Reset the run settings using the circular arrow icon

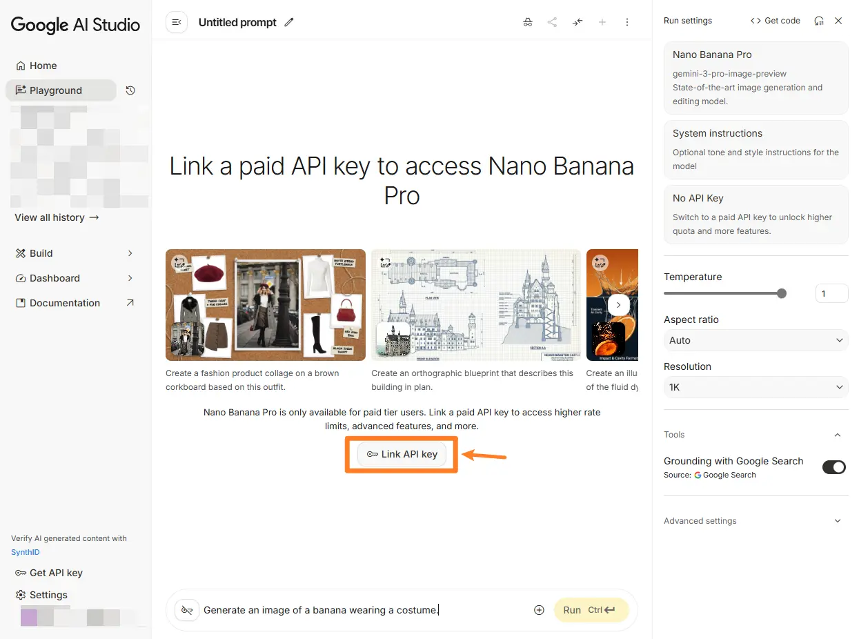819,21
